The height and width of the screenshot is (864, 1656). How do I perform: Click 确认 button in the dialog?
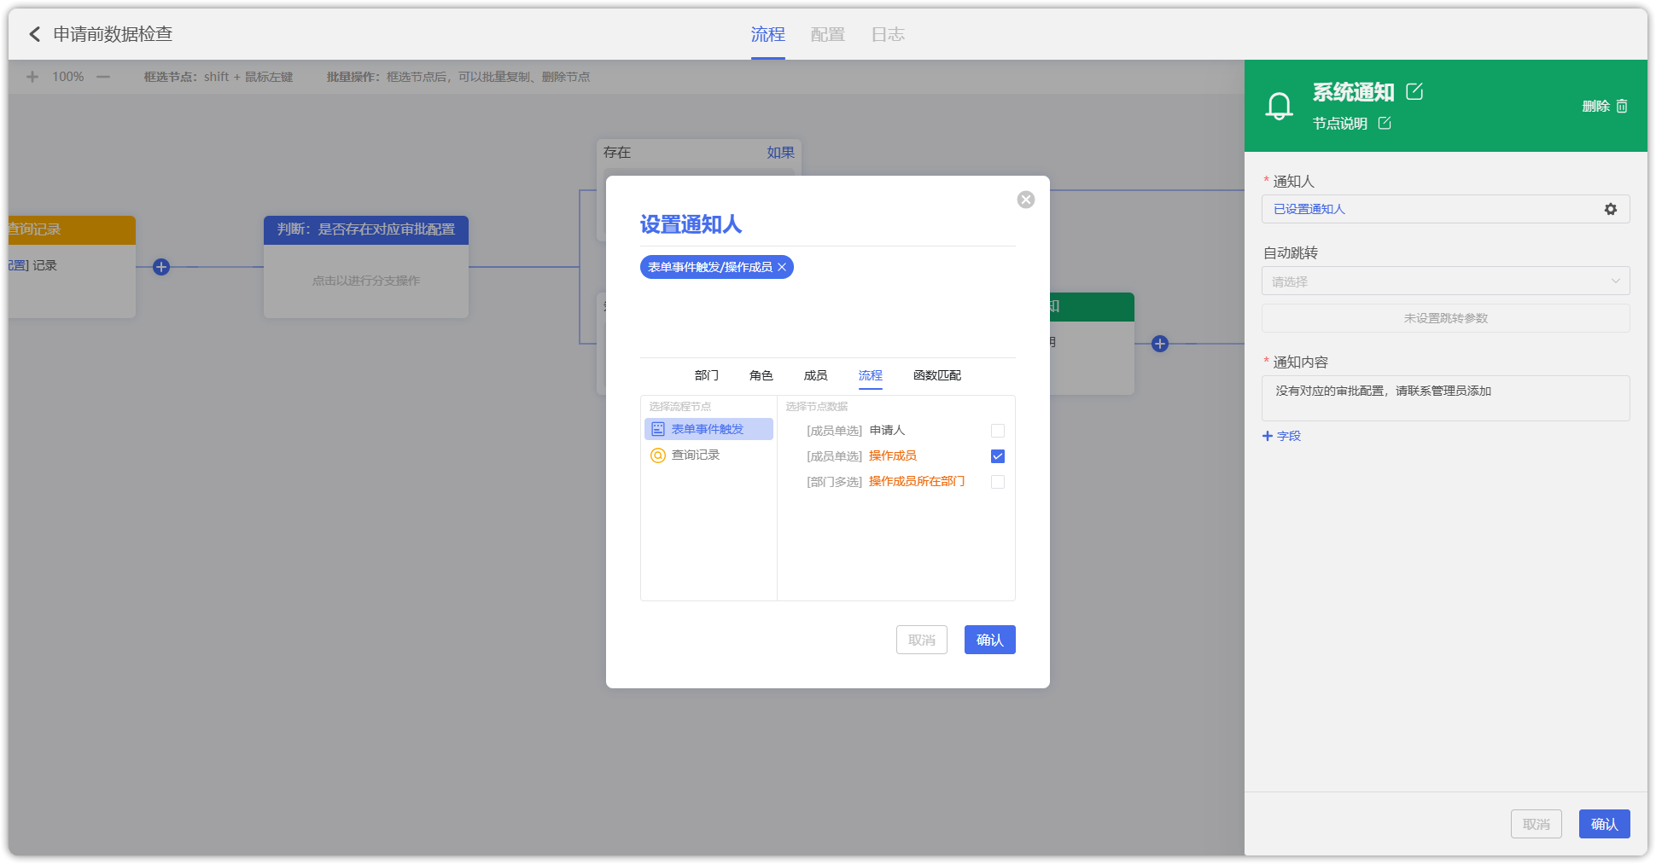[989, 640]
